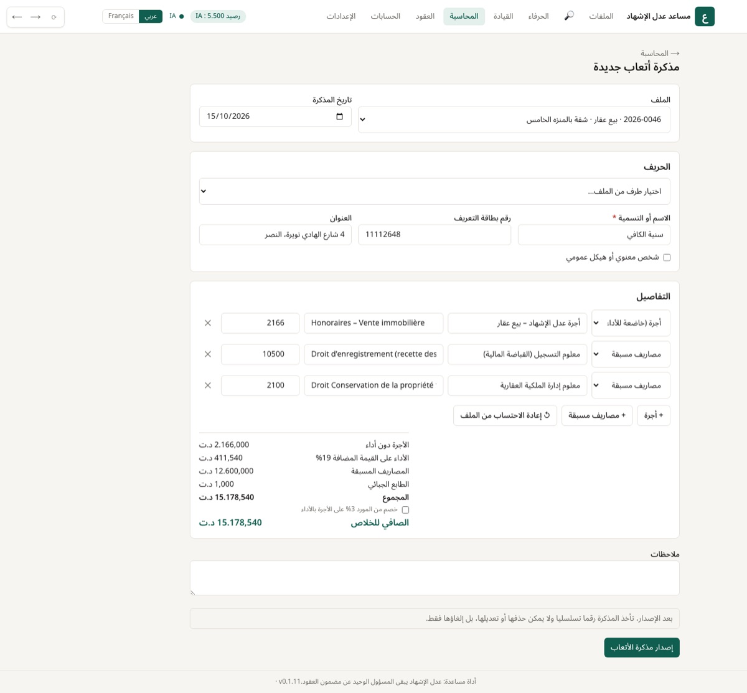Click the ملاحظات notes text area
Screen dimensions: 747x693
pyautogui.click(x=435, y=578)
